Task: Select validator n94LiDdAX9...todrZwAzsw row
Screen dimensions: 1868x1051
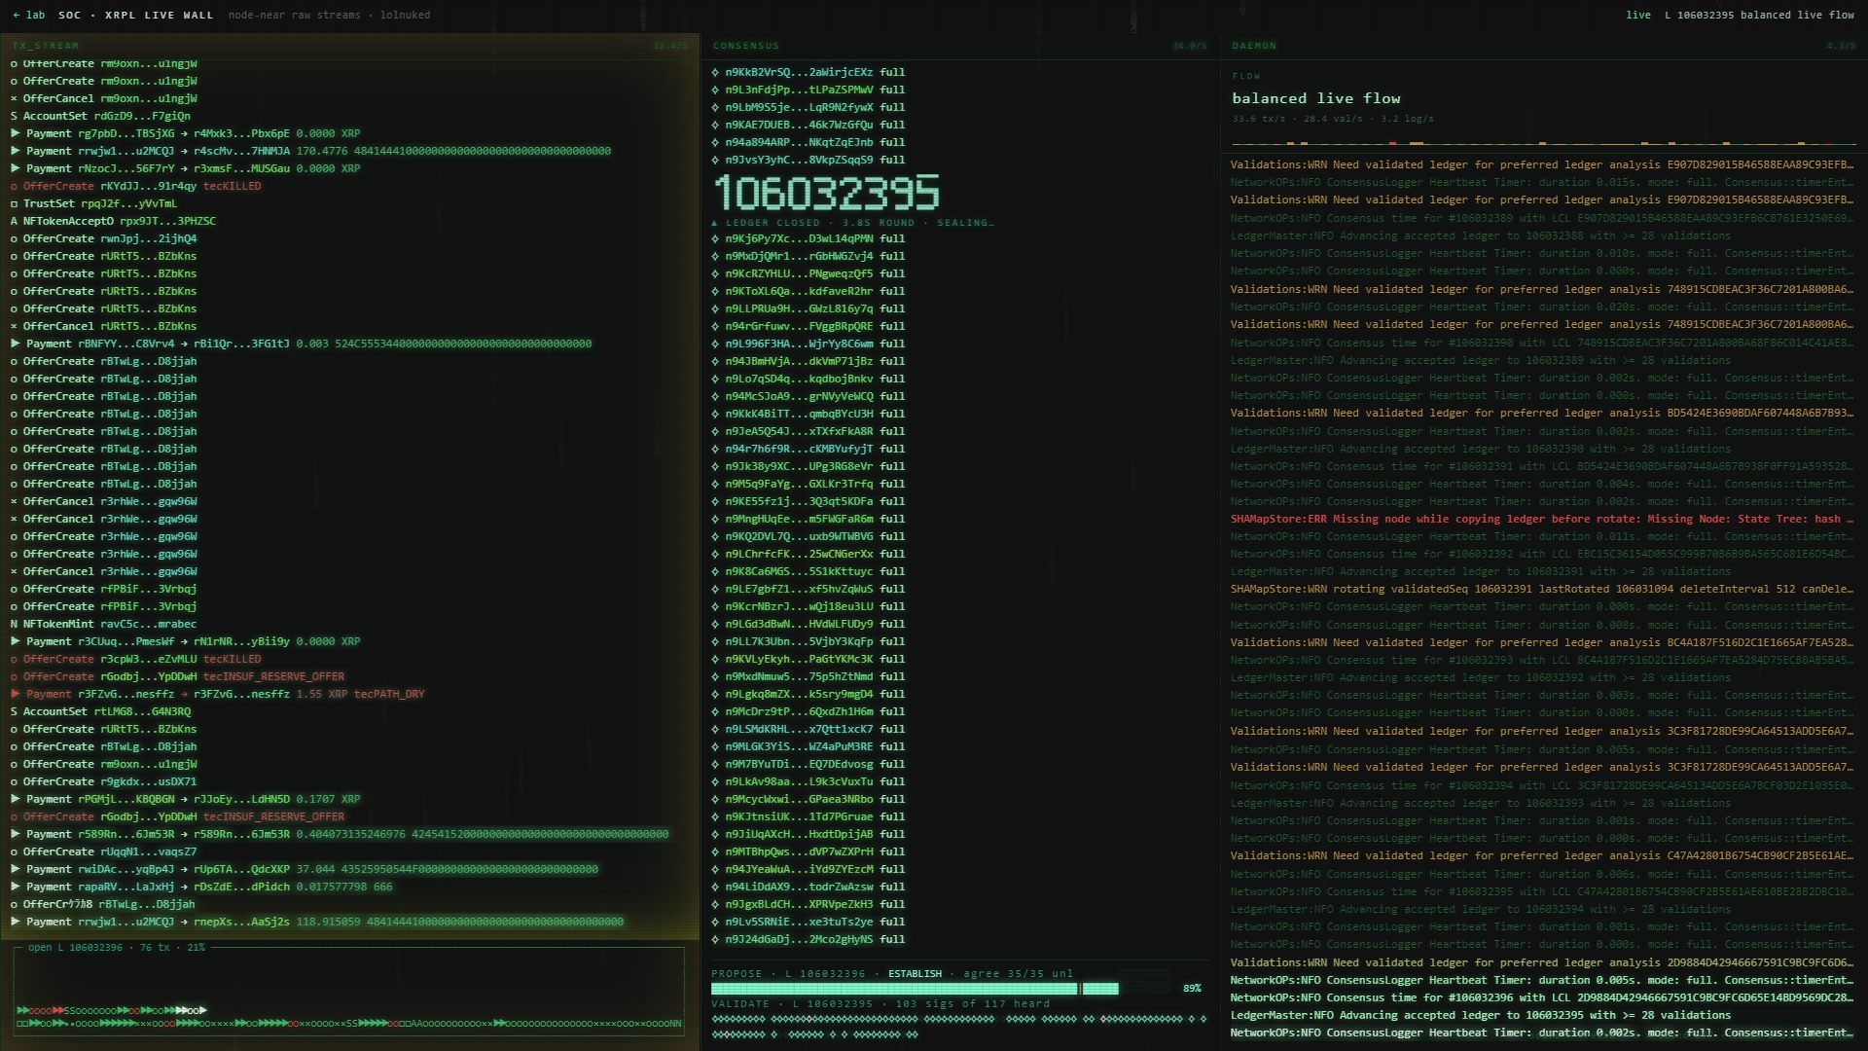Action: (x=959, y=887)
